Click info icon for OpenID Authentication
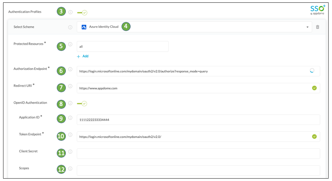Image resolution: width=332 pixels, height=181 pixels. point(70,103)
